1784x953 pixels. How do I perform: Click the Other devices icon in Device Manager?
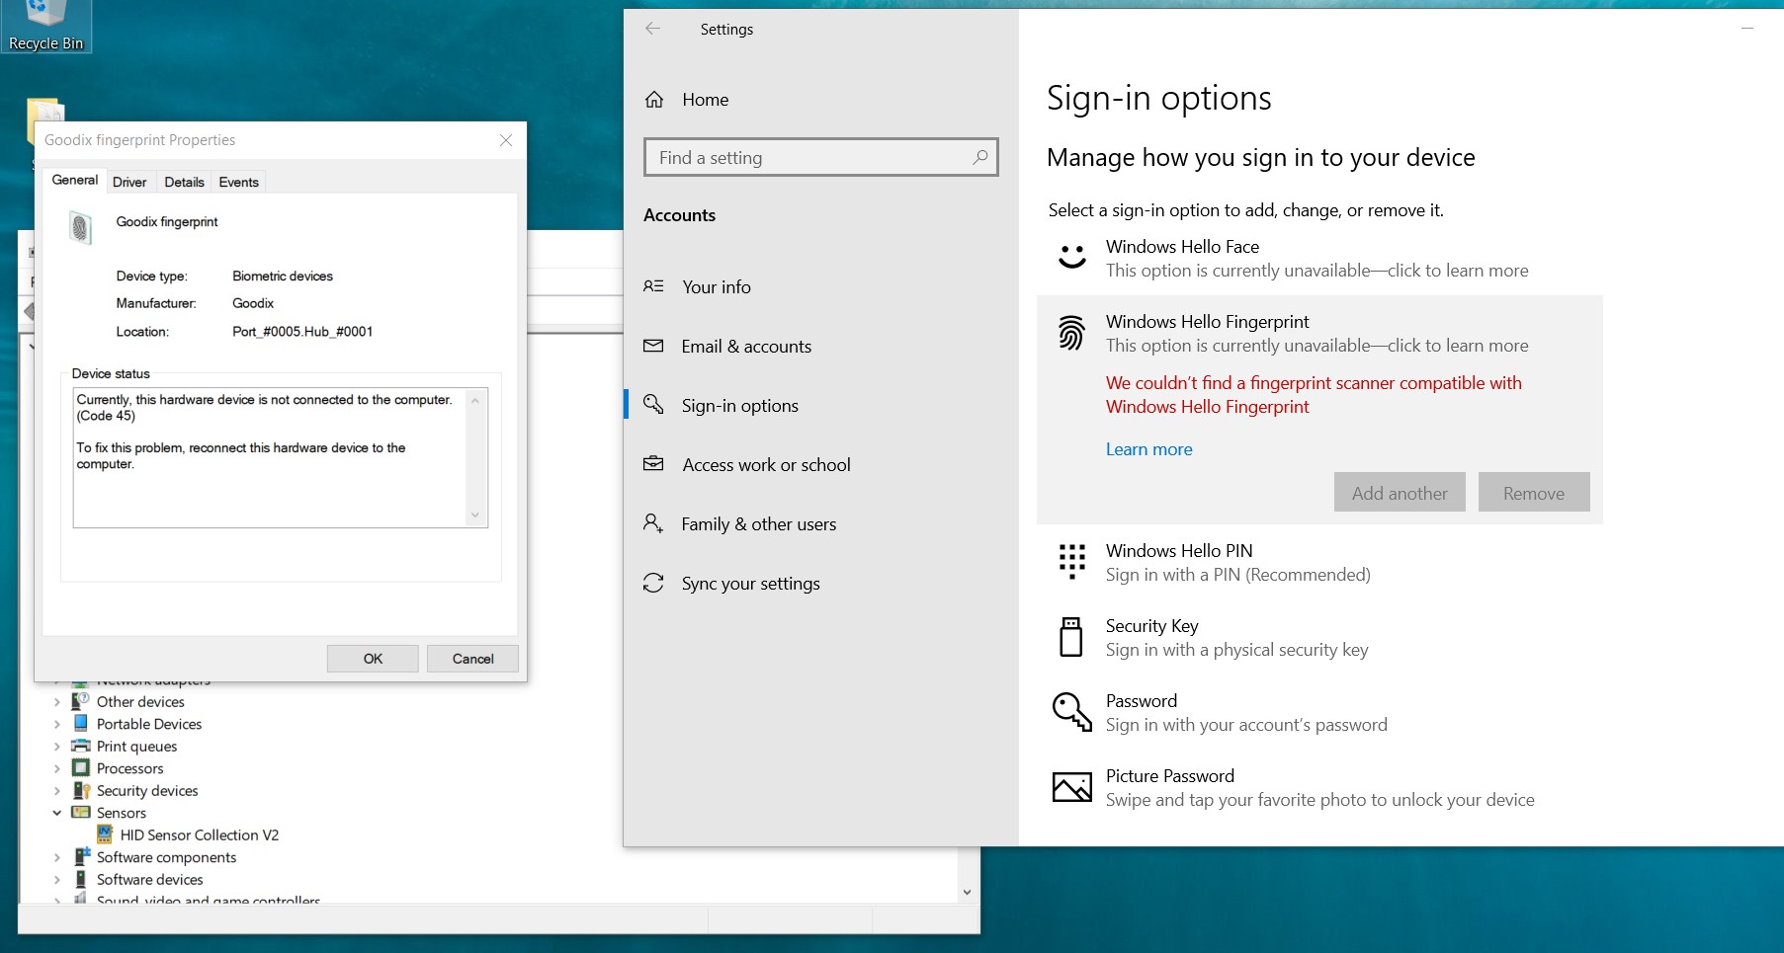[81, 701]
